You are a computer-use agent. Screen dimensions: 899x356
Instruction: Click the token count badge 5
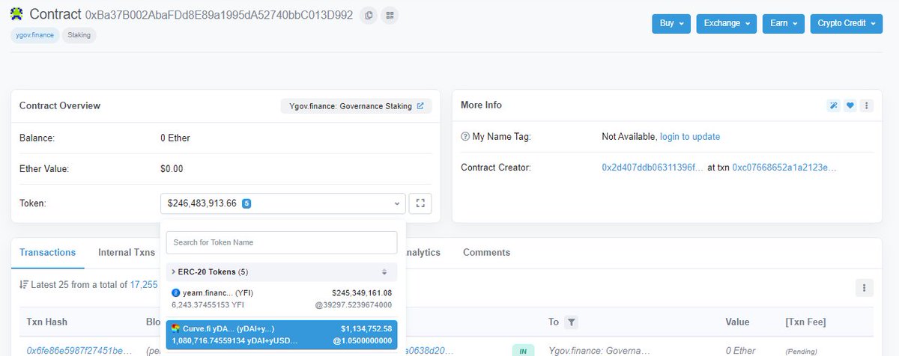pos(246,203)
